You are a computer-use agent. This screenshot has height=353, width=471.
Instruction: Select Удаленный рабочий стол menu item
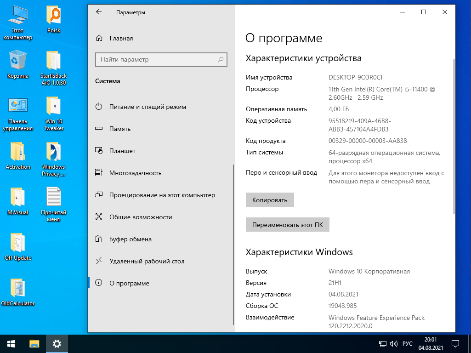click(x=147, y=261)
